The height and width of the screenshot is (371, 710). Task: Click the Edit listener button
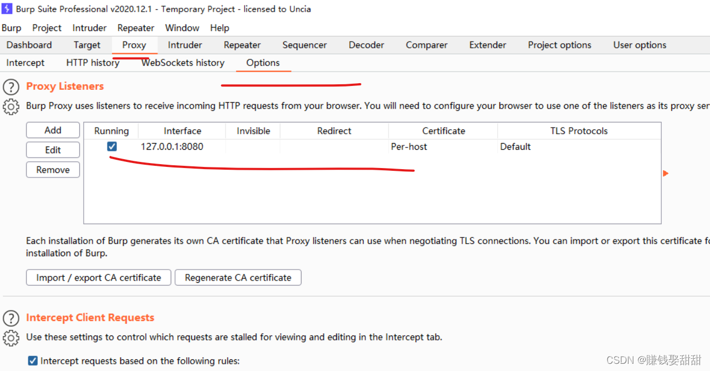[x=53, y=150]
